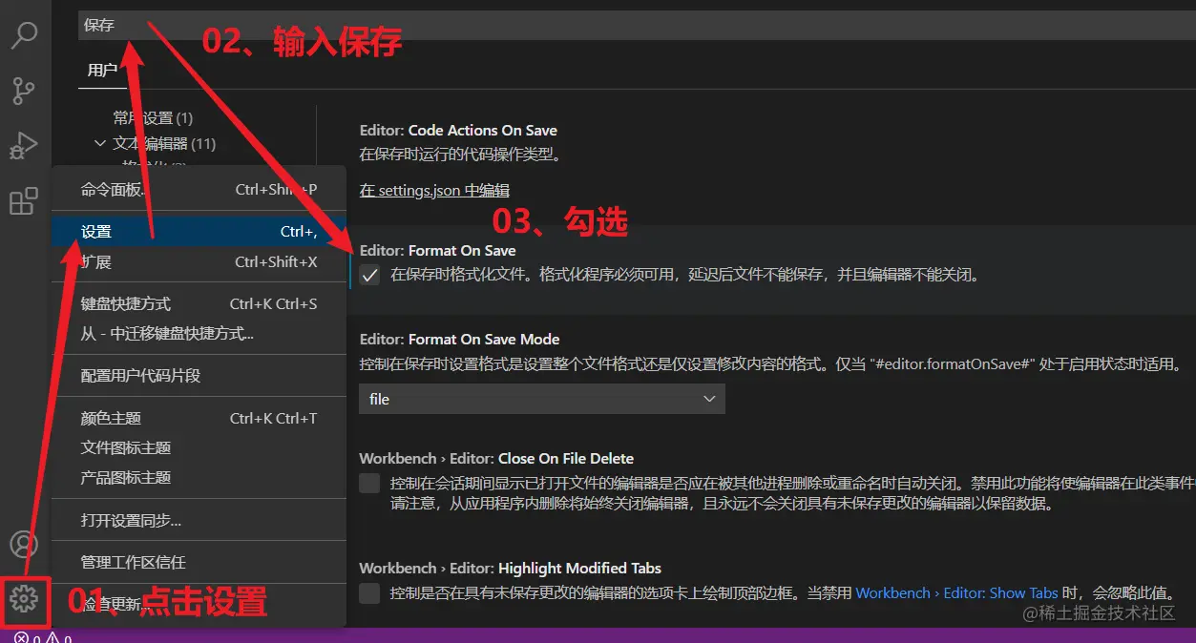Click the Editor: Code Actions On Save title
Screen dimensions: 1196x643
(x=458, y=131)
